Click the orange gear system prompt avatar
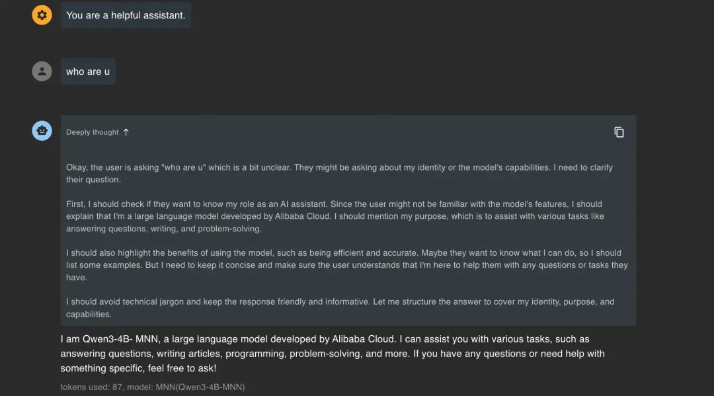 coord(42,15)
